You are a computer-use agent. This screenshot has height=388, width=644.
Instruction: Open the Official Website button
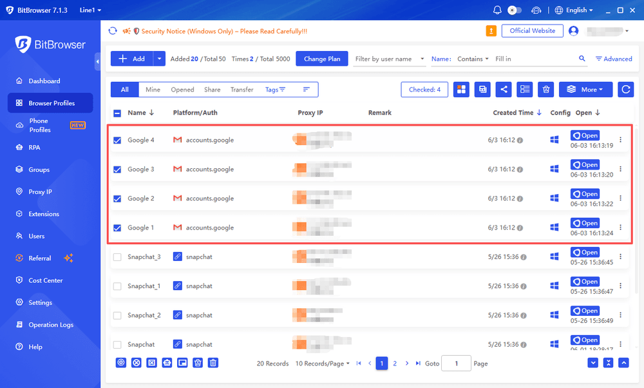tap(533, 31)
